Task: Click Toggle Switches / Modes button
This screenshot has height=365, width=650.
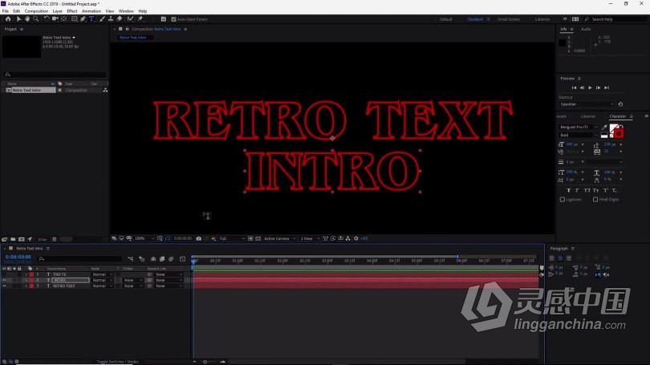Action: point(118,362)
